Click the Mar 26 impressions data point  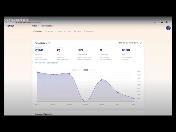53,75
